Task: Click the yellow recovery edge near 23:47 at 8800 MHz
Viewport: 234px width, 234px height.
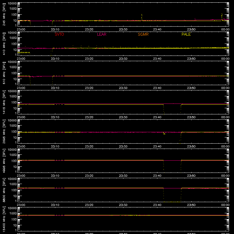Action: [x=181, y=195]
